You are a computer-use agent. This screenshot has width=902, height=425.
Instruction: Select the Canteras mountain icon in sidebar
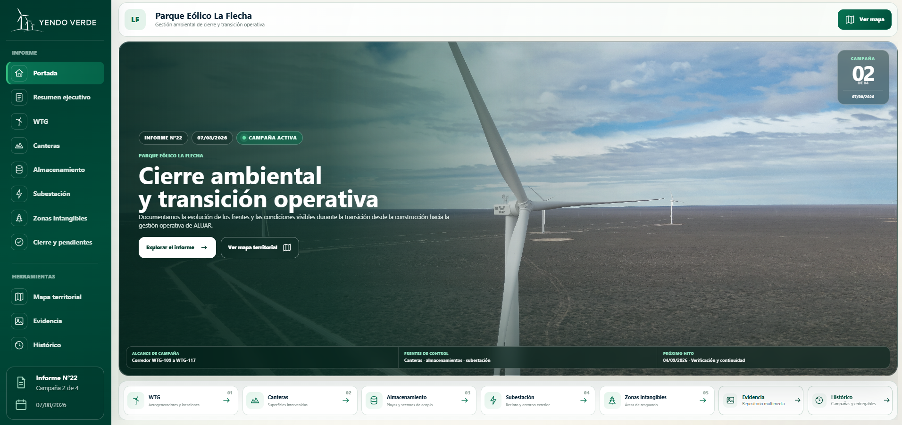click(19, 146)
